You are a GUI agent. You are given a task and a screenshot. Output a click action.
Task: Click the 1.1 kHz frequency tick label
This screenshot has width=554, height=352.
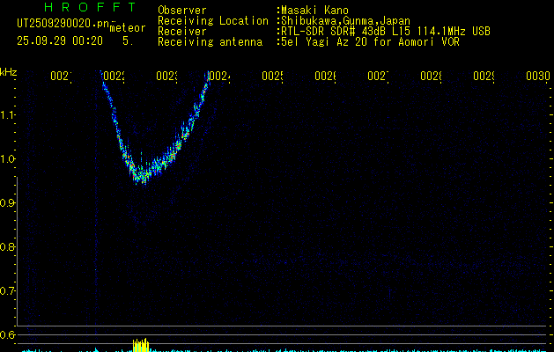(x=9, y=115)
